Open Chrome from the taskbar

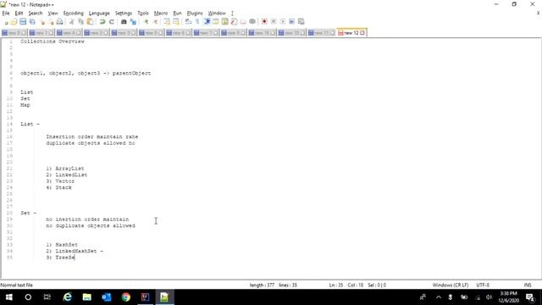pyautogui.click(x=126, y=297)
